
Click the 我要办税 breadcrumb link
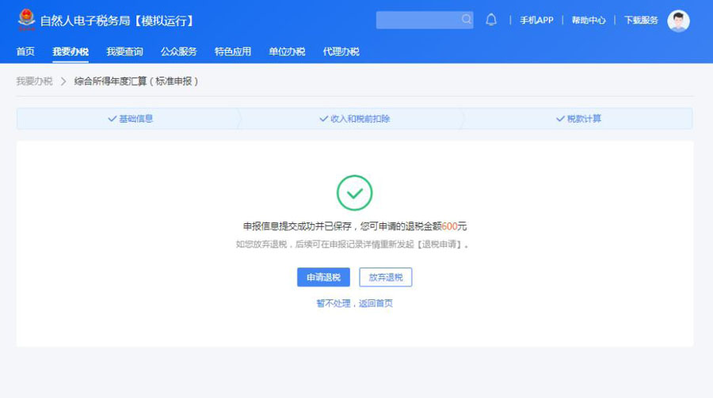point(34,81)
